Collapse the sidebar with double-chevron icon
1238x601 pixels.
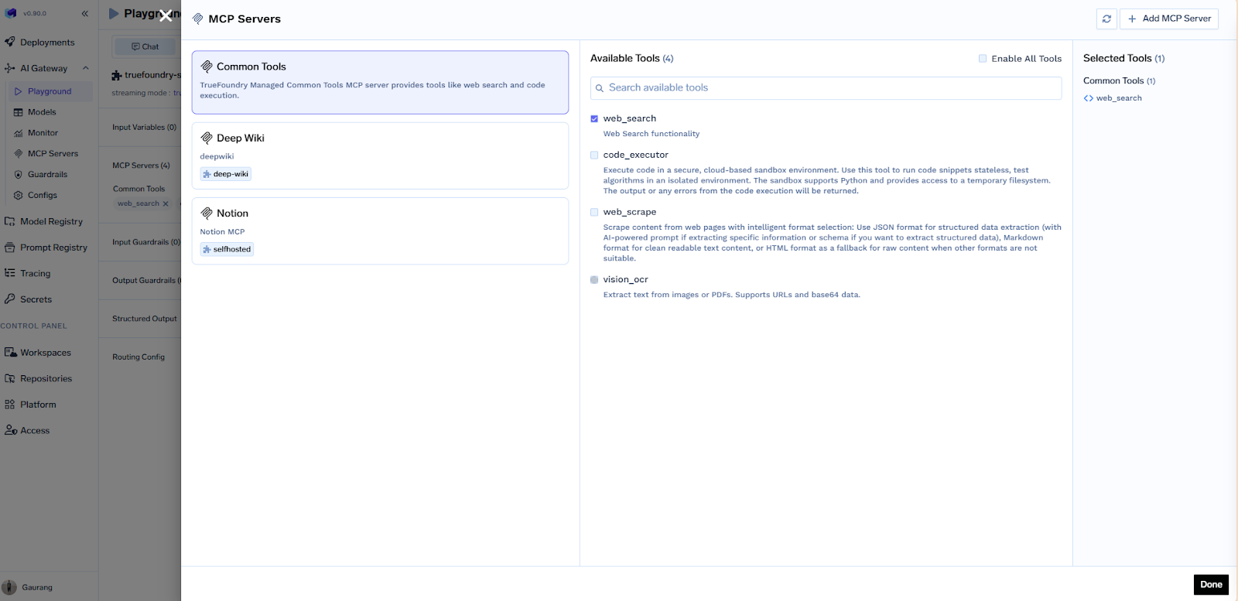pos(85,13)
